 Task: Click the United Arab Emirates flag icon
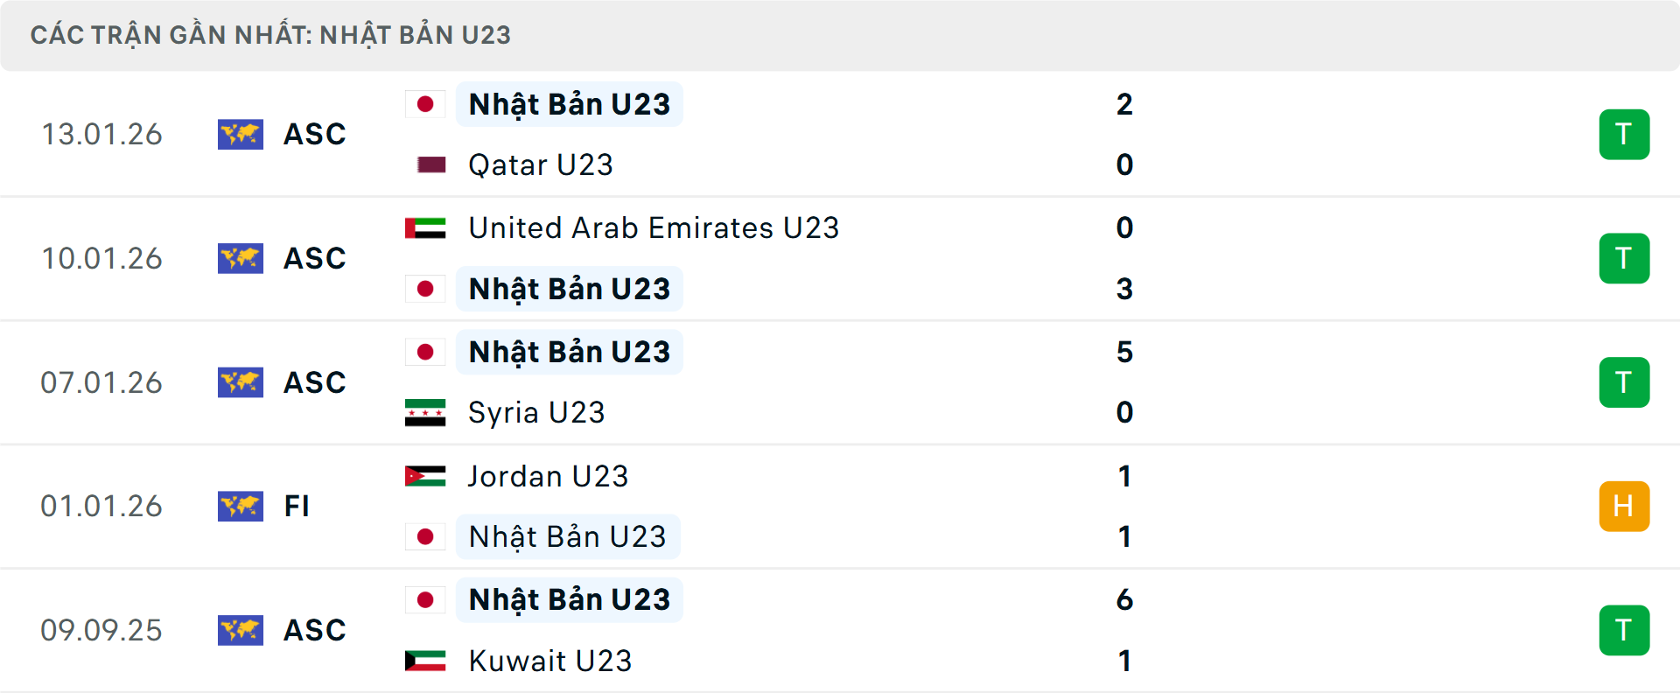click(x=425, y=228)
